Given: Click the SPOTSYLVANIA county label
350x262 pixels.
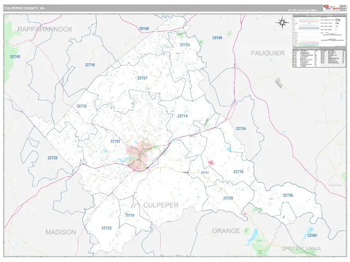Looking at the screenshot, I should click(301, 249).
